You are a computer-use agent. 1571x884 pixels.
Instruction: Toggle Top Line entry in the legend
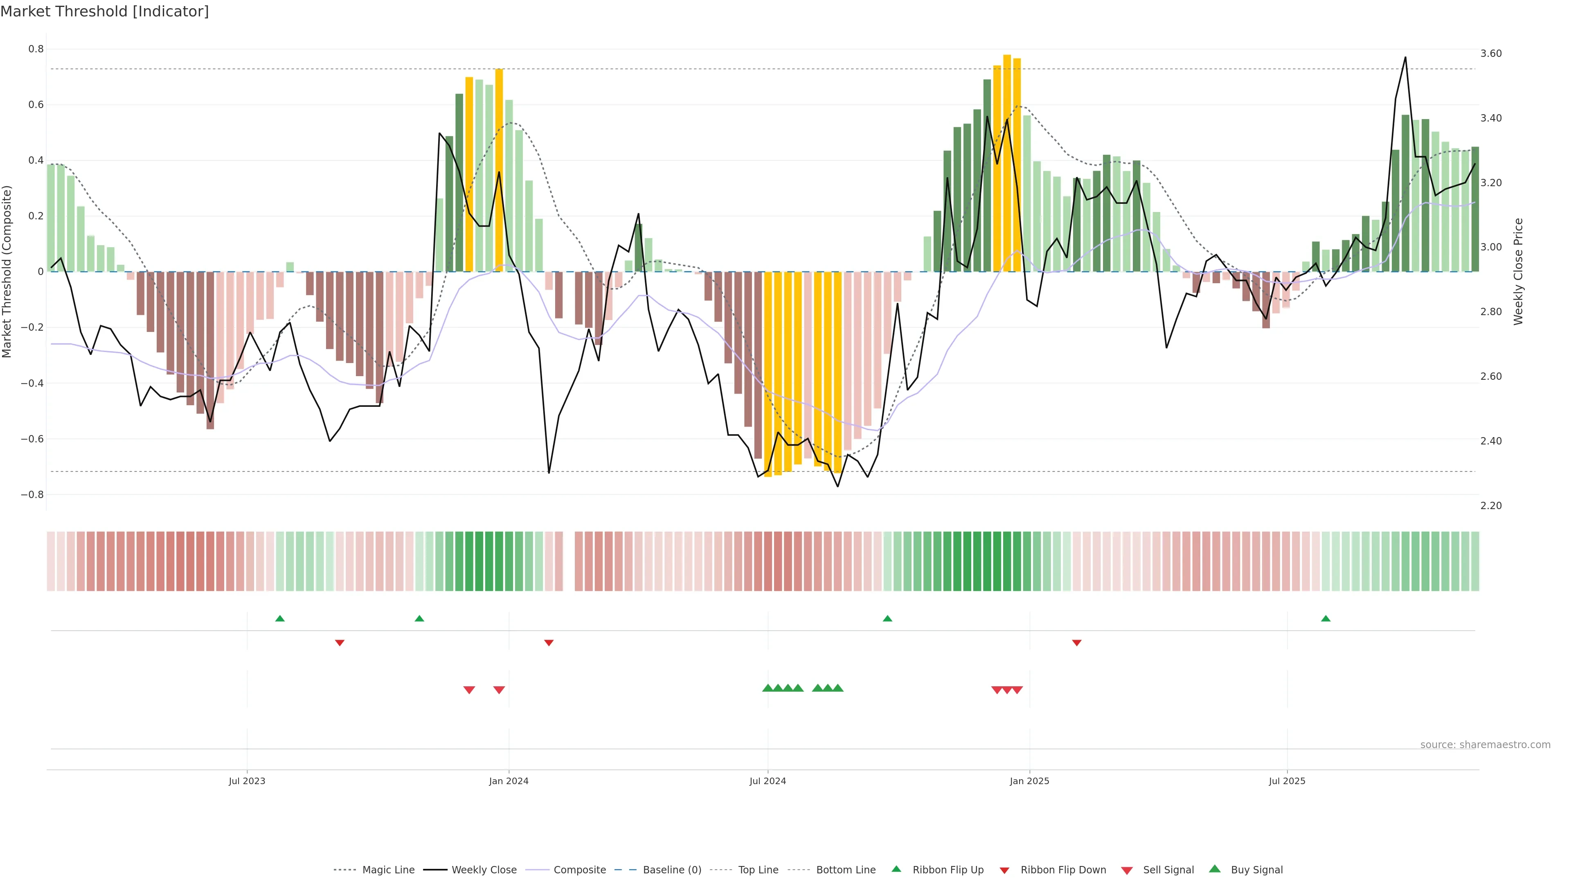point(758,870)
